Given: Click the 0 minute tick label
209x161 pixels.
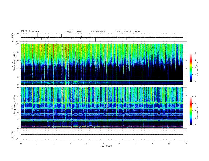Looking at the screenshot, I should point(21,144).
